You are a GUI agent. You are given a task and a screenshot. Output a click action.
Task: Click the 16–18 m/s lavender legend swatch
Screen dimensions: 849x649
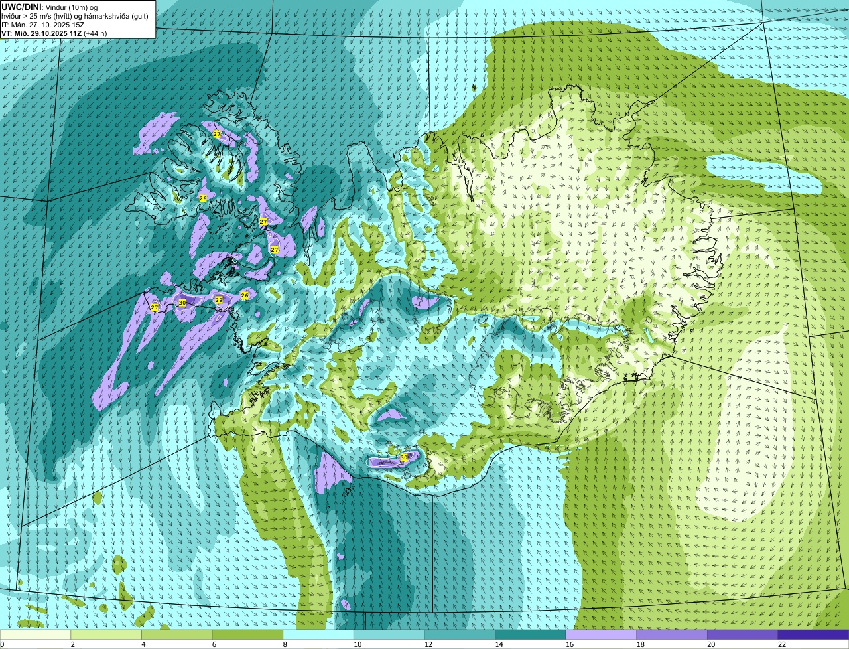[601, 634]
